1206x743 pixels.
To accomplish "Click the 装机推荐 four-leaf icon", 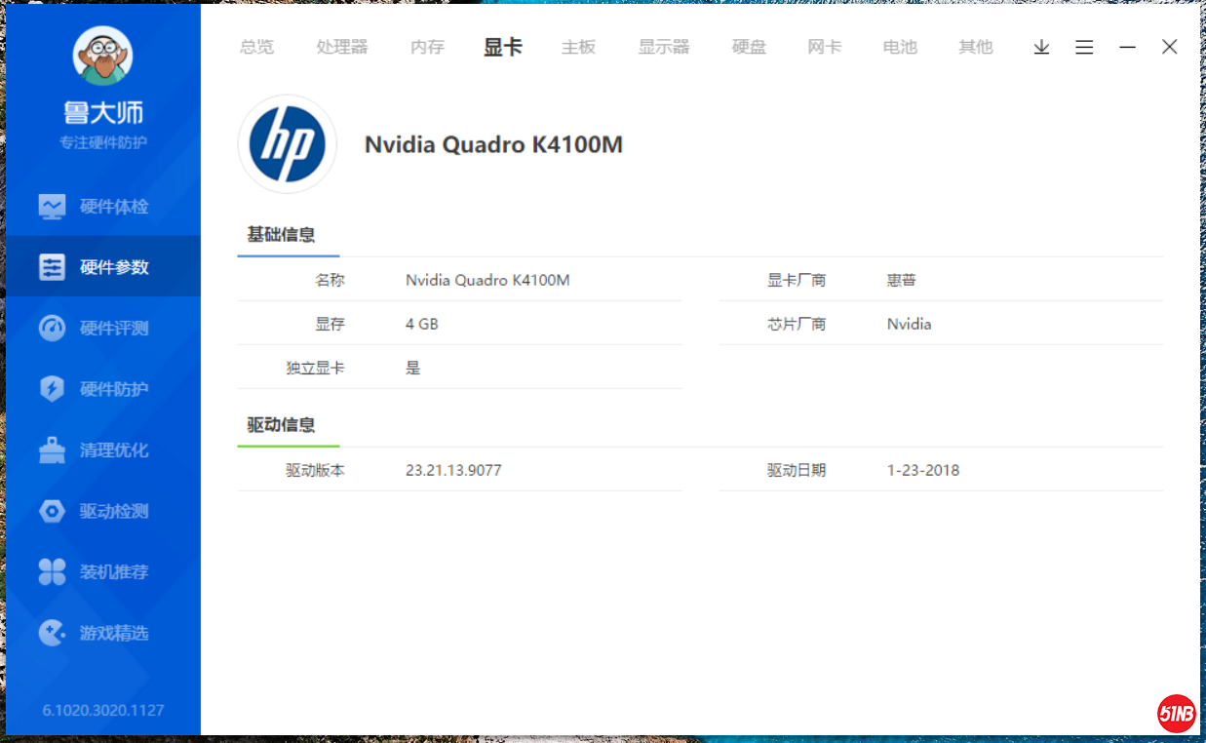I will [x=52, y=572].
